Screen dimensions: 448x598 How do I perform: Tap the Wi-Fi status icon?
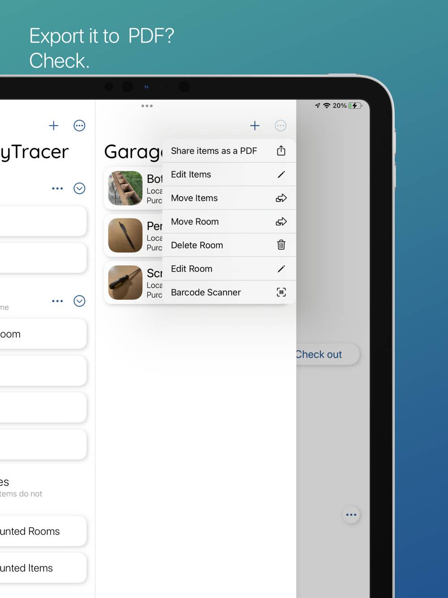click(x=327, y=106)
